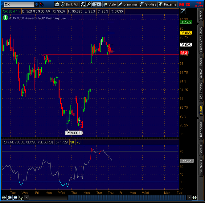Screen dimensions: 205x203
Task: Open the Active Trader sidebar tab
Action: click(201, 68)
